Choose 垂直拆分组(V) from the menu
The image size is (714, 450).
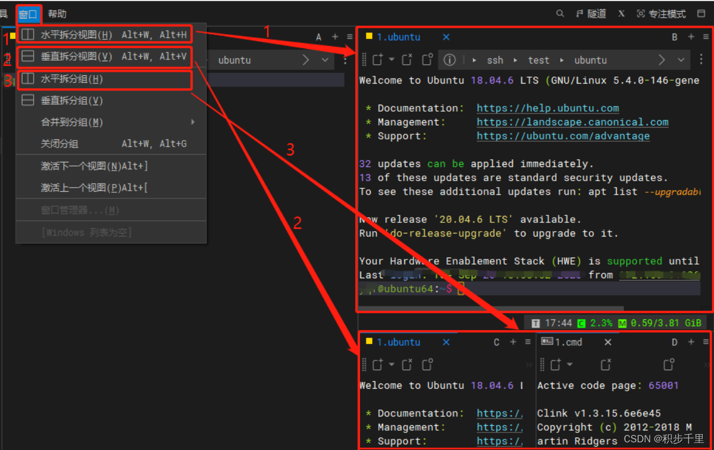click(x=111, y=101)
